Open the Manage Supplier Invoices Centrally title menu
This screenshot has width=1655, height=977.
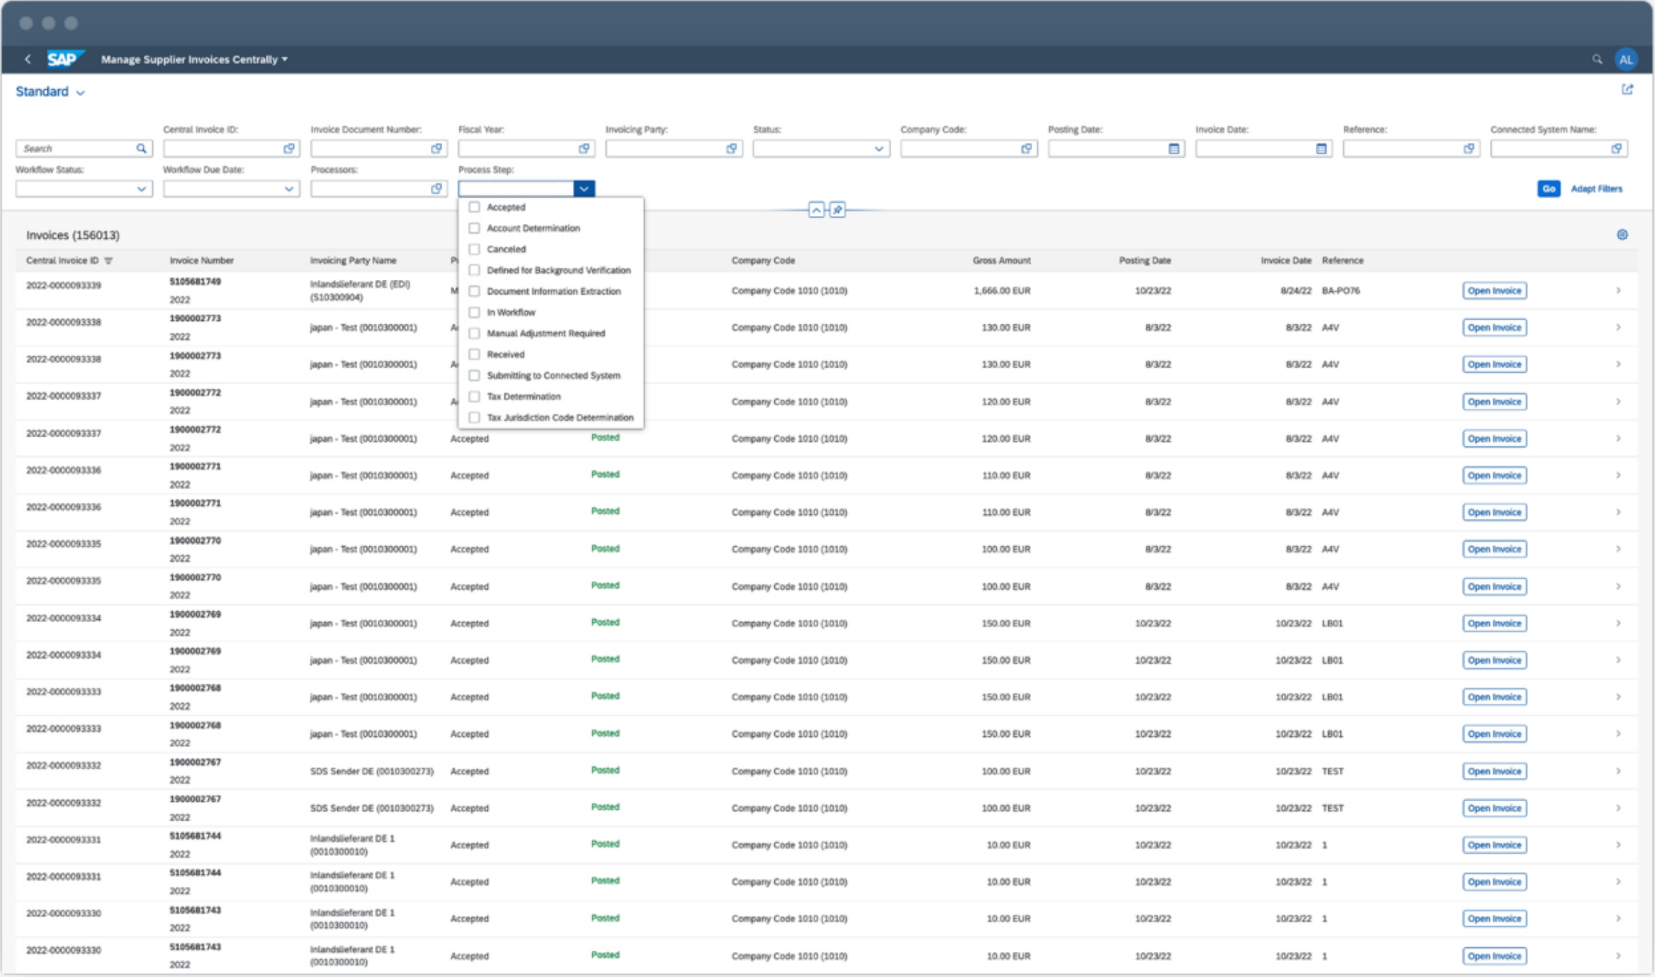click(x=194, y=60)
